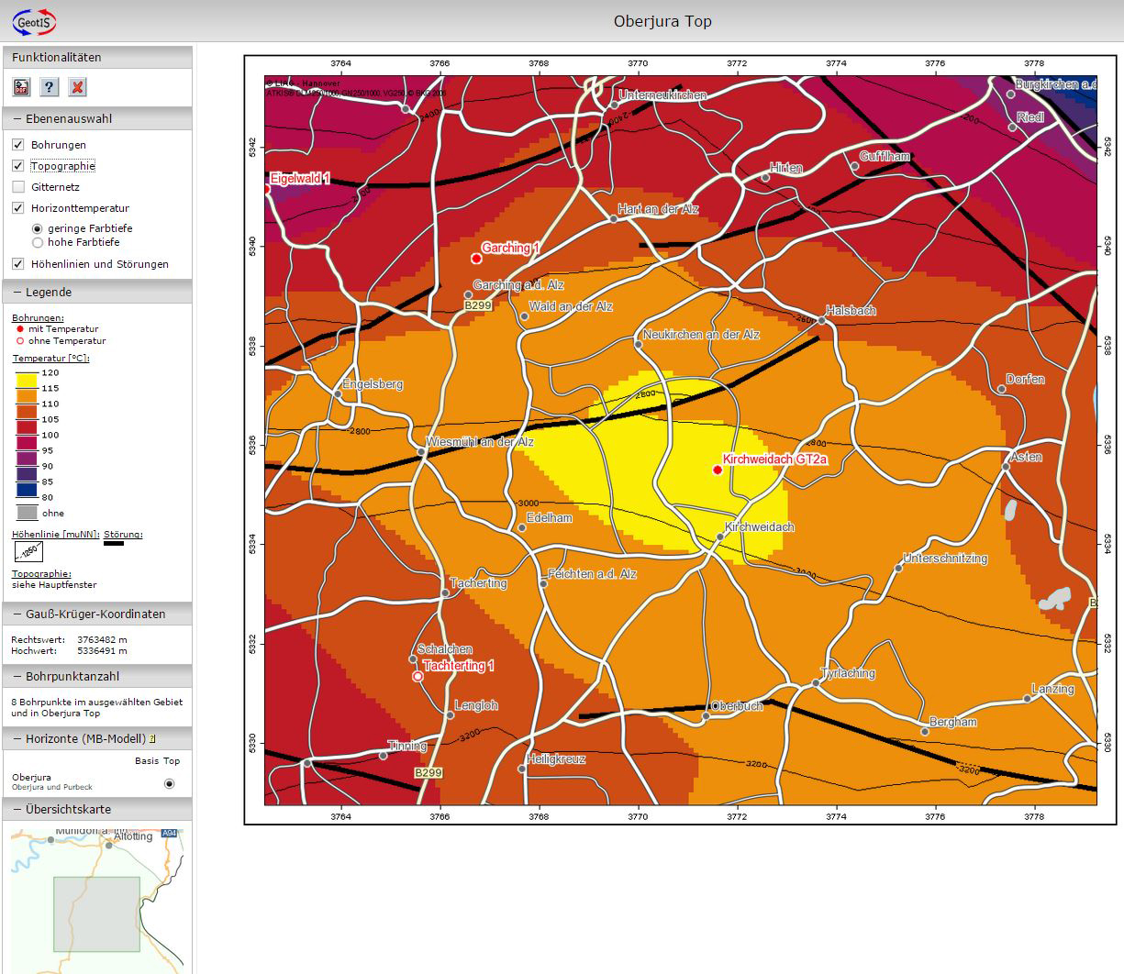Click the red X close icon
Image resolution: width=1124 pixels, height=974 pixels.
78,87
